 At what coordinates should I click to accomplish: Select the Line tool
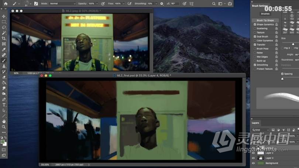point(4,116)
